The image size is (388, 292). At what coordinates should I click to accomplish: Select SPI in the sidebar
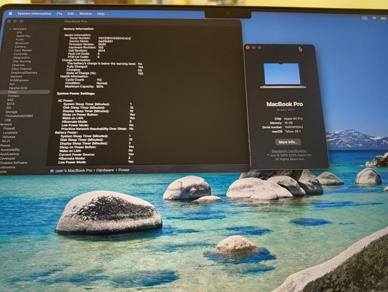[x=8, y=108]
